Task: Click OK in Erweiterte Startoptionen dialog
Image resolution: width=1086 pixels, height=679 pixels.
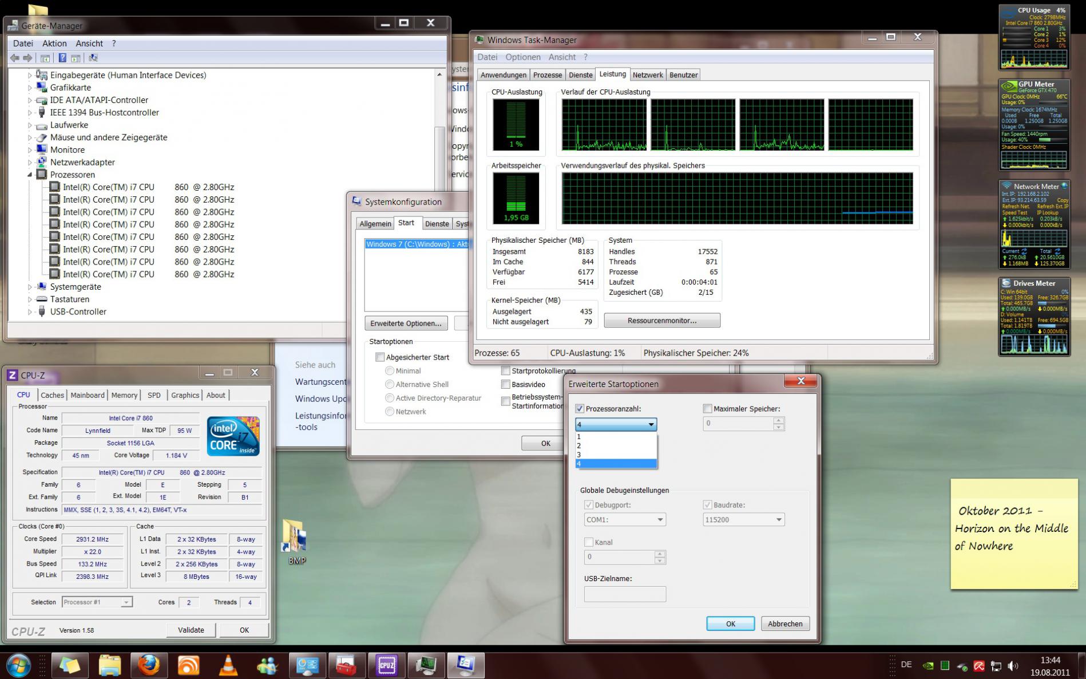Action: point(731,623)
